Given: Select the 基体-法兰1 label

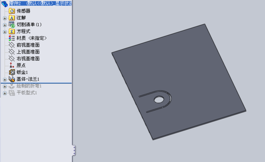Looking at the screenshot, I should pyautogui.click(x=28, y=79).
